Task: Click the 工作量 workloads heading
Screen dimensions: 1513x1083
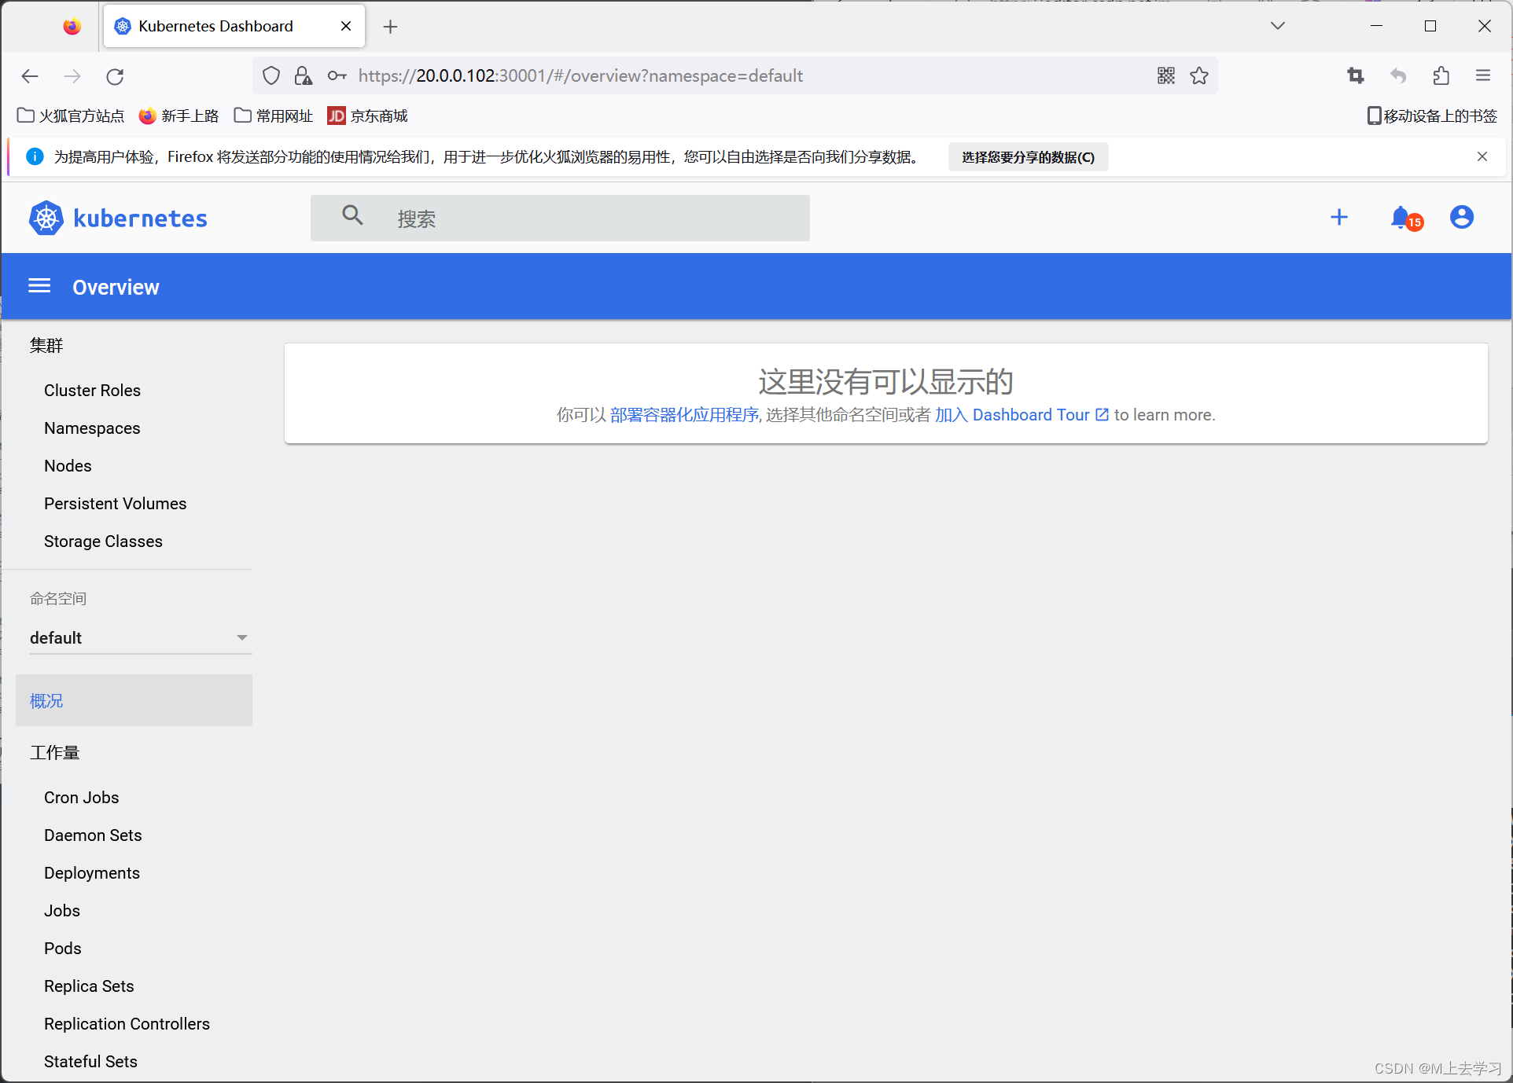Action: 54,752
